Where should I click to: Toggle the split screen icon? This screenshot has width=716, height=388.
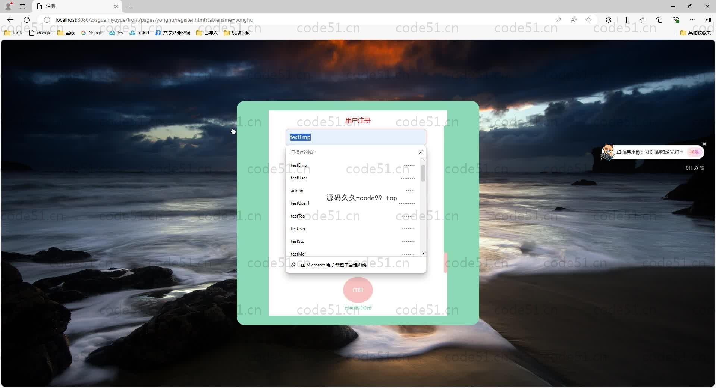tap(626, 20)
